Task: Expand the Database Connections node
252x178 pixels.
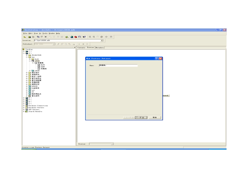Action: coord(24,106)
